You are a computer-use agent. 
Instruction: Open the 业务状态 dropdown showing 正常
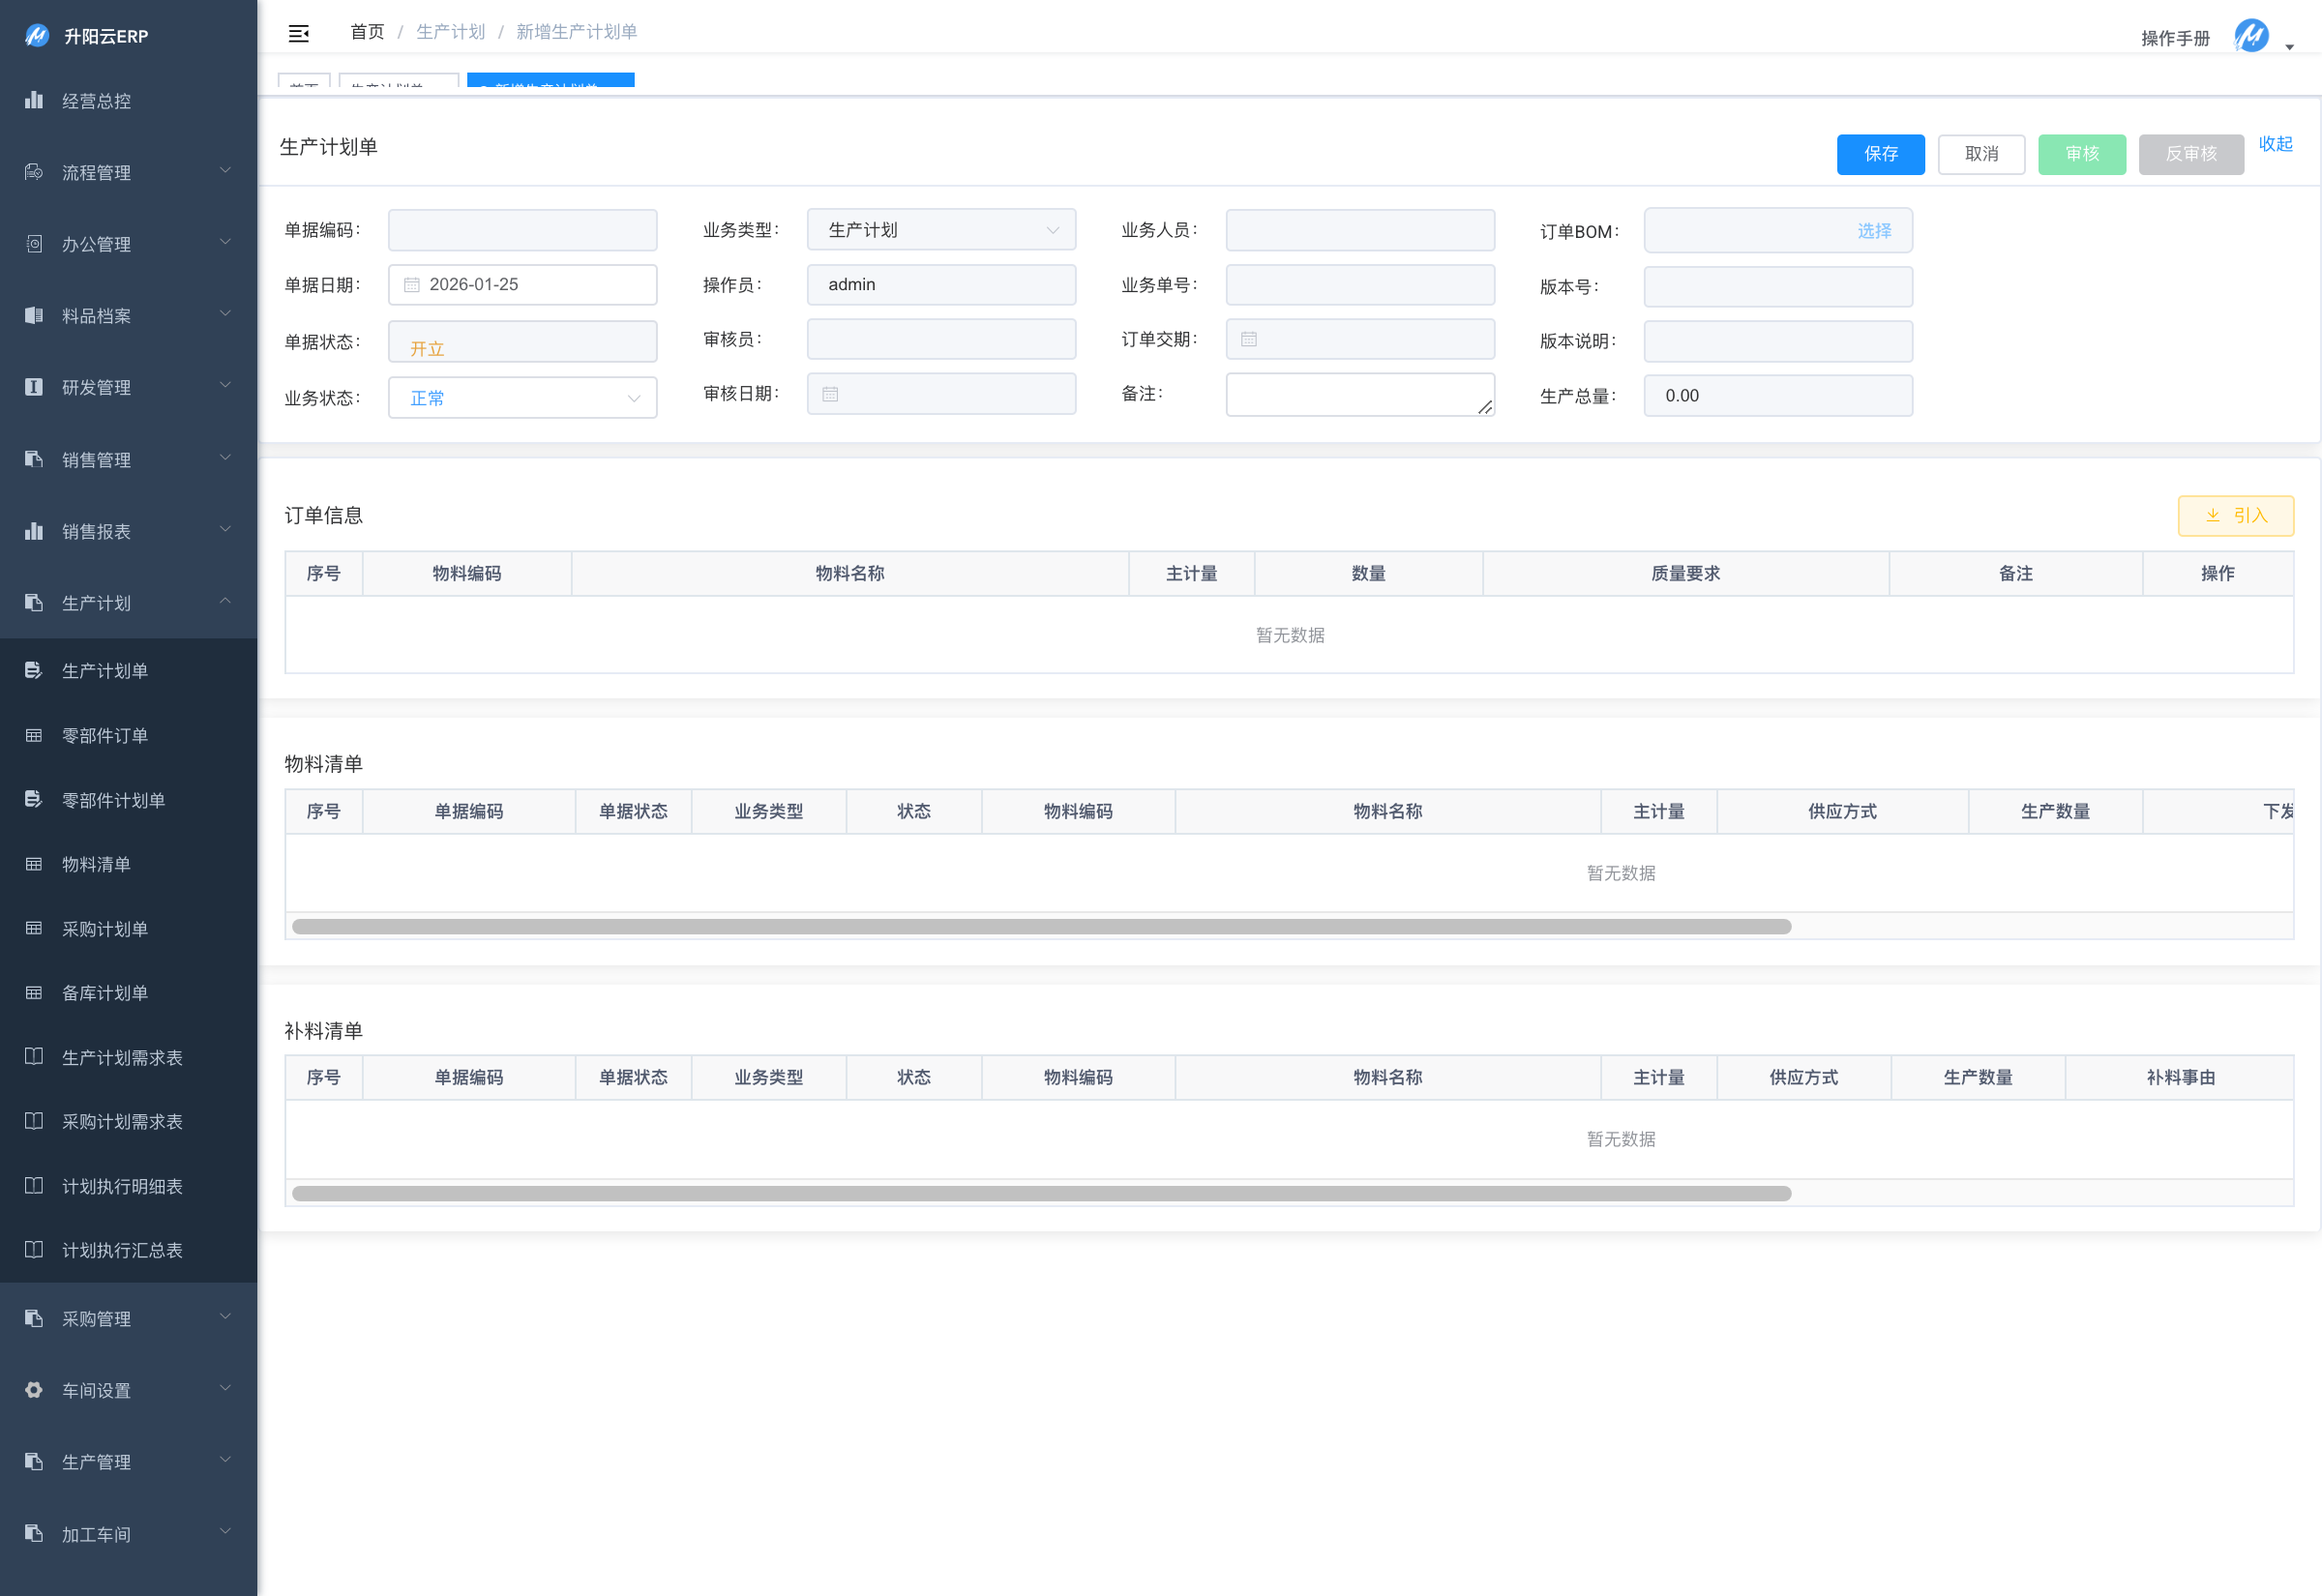[x=522, y=398]
